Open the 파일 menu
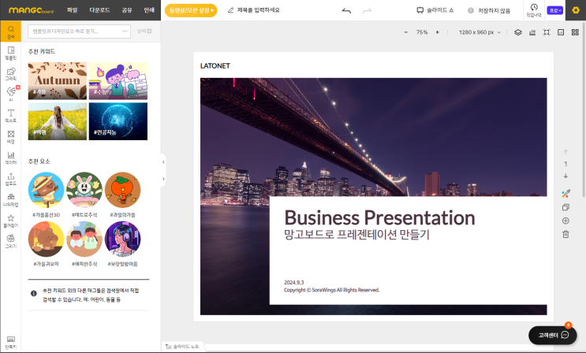586x353 pixels. pos(73,10)
